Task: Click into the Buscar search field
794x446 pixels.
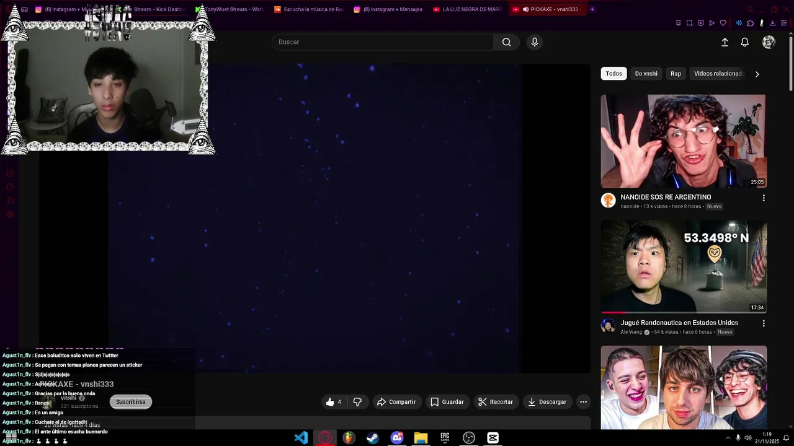Action: 382,42
